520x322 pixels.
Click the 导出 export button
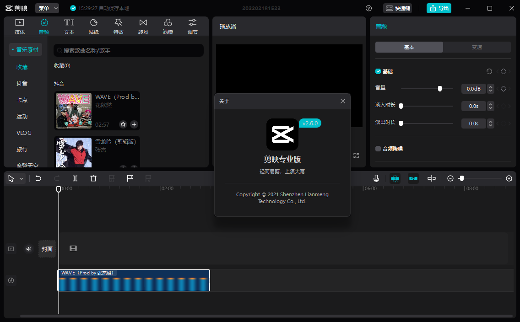click(x=439, y=8)
